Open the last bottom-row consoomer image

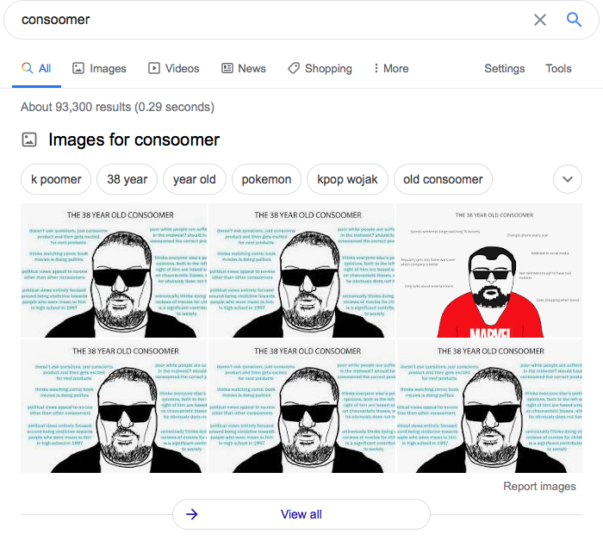pos(489,406)
